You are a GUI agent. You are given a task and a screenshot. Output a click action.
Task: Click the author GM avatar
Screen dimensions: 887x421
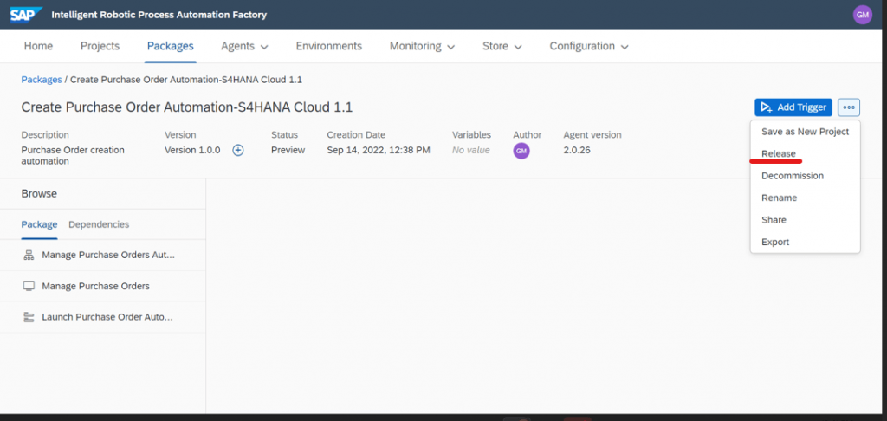point(521,151)
